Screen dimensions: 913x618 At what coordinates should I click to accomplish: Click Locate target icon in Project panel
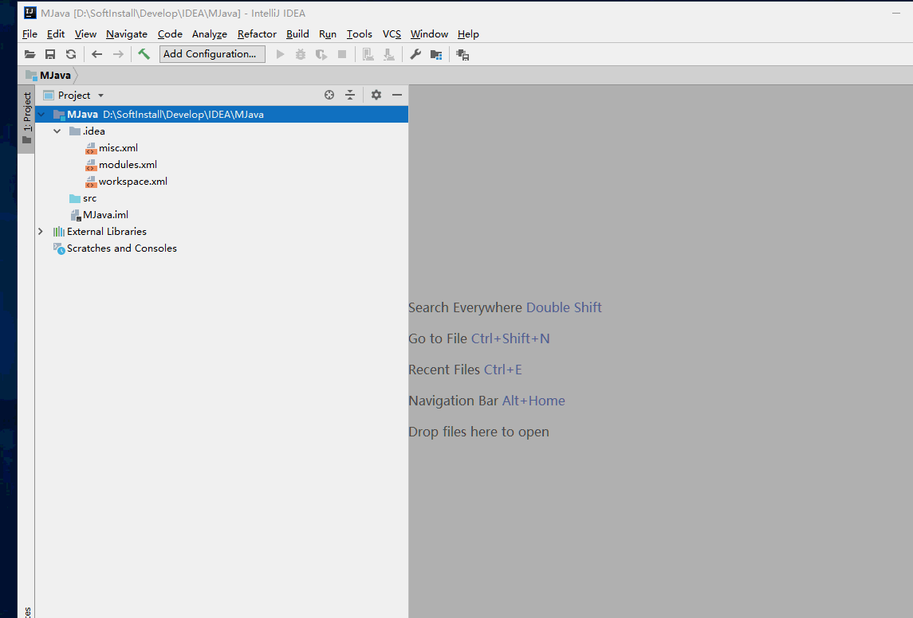click(x=329, y=95)
